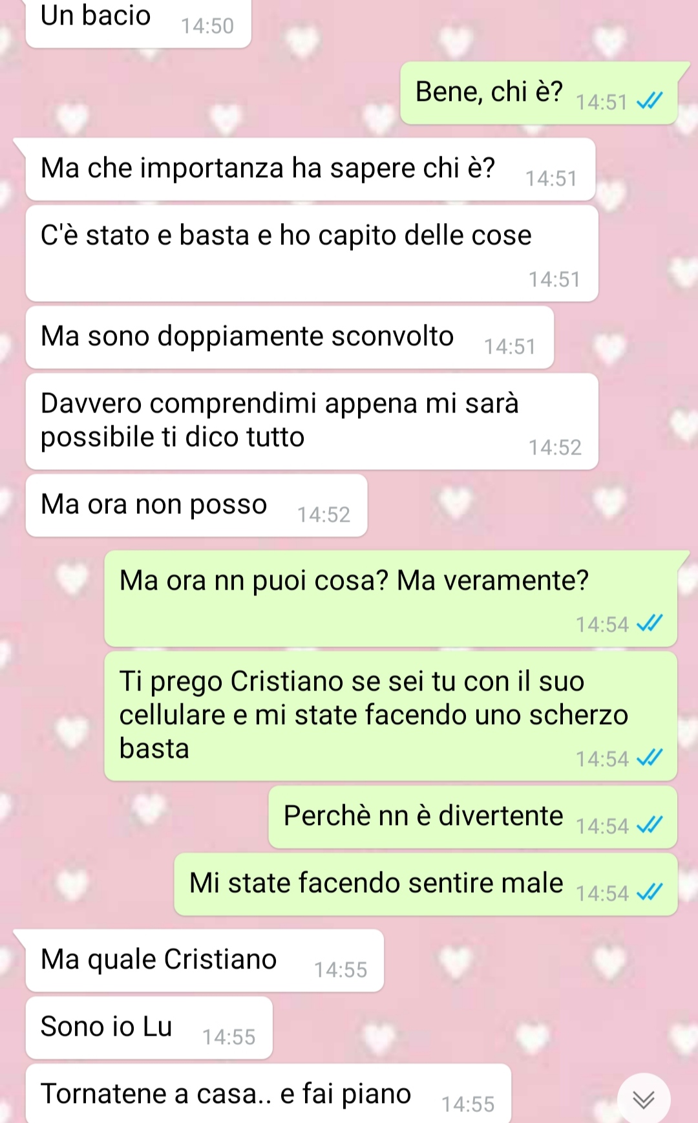Tap read ticks on 'Mi state facendo sentire male'
Screen dimensions: 698x1123
(x=650, y=892)
